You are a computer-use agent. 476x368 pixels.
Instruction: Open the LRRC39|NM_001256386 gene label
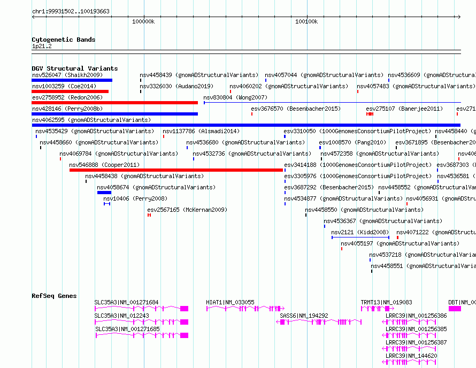[416, 316]
